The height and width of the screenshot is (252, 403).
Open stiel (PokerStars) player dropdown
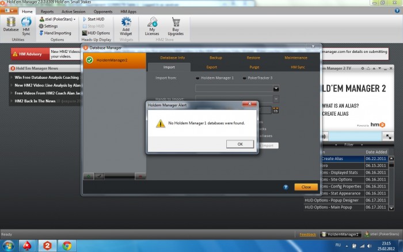click(x=58, y=19)
